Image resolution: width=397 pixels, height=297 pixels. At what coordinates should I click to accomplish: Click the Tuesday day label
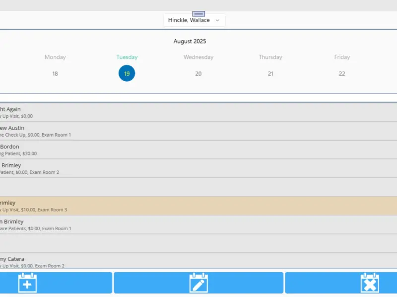(127, 57)
